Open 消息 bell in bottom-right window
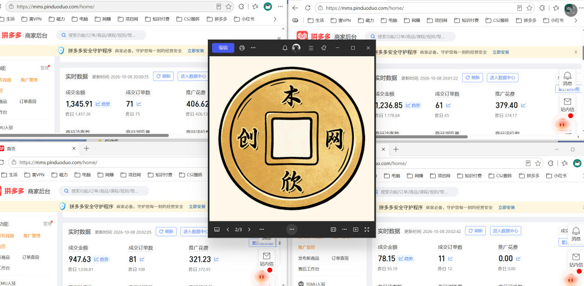The image size is (584, 286). pos(576,234)
